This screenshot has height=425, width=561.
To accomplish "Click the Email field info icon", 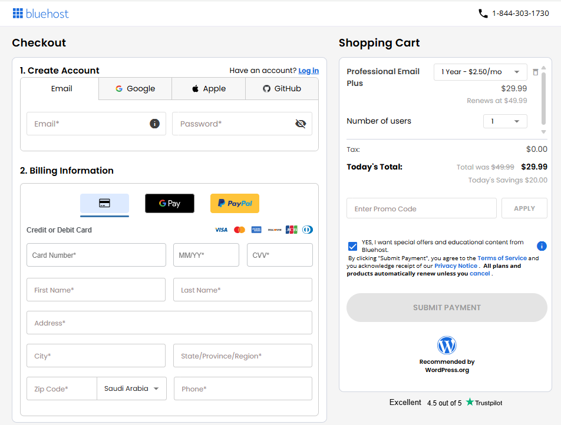I will [154, 124].
